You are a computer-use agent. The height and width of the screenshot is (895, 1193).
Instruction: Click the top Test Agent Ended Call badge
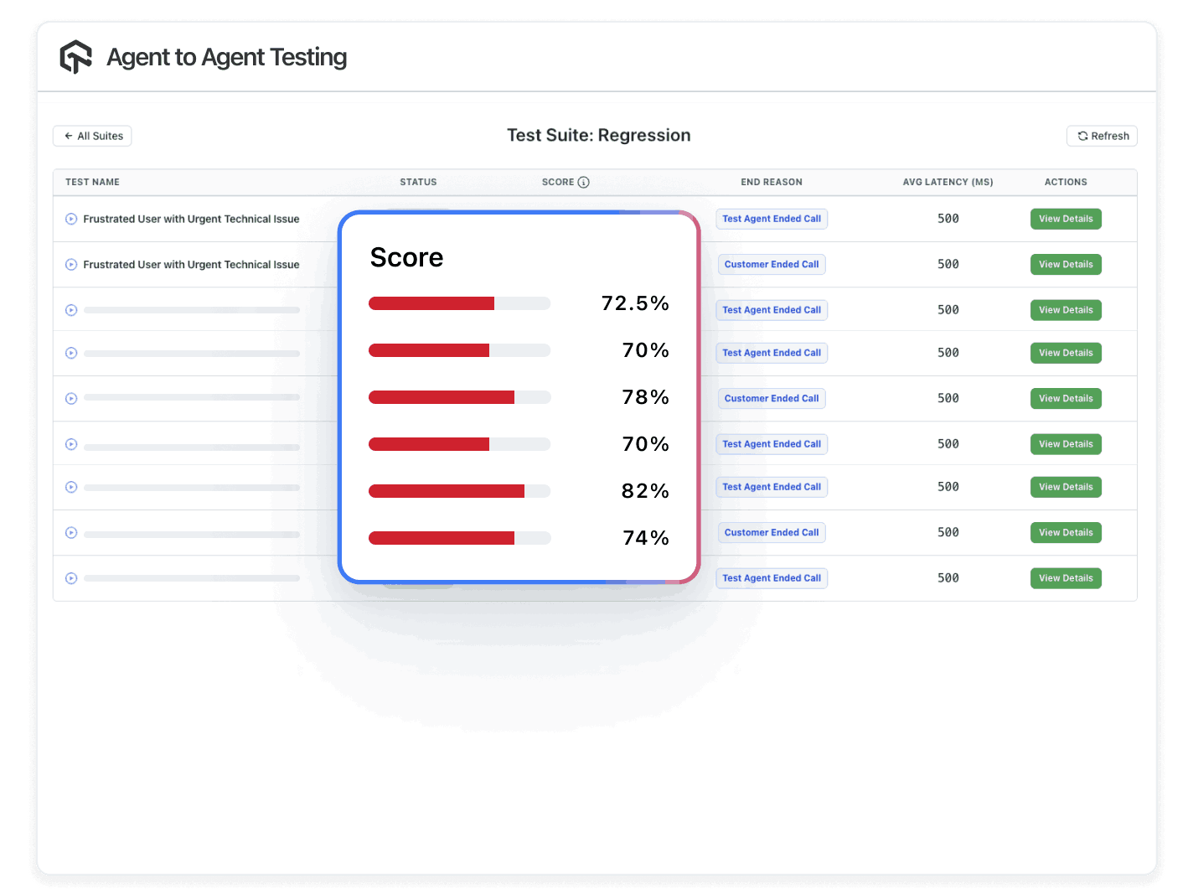[x=771, y=219]
